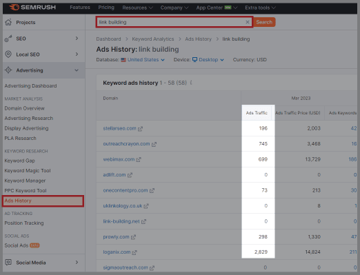
Task: Click the Local SEO pin icon
Action: (8, 54)
